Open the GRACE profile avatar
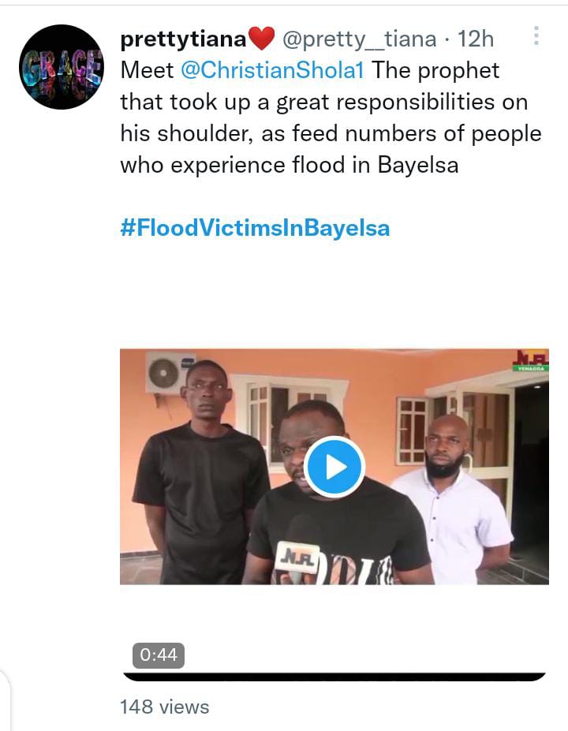This screenshot has width=568, height=731. tap(62, 67)
